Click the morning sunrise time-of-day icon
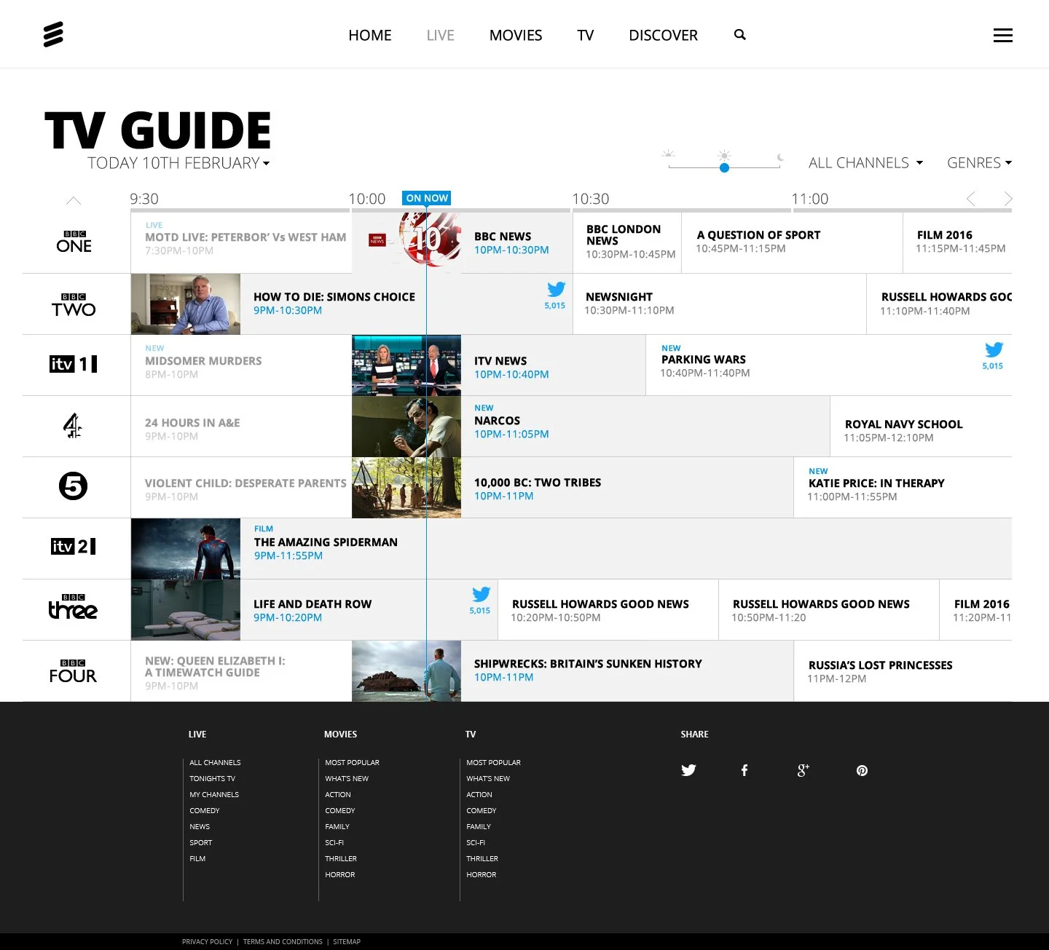Image resolution: width=1049 pixels, height=950 pixels. tap(668, 154)
